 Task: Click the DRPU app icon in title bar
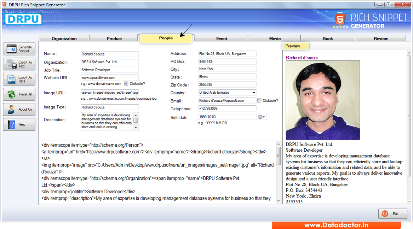pos(4,5)
